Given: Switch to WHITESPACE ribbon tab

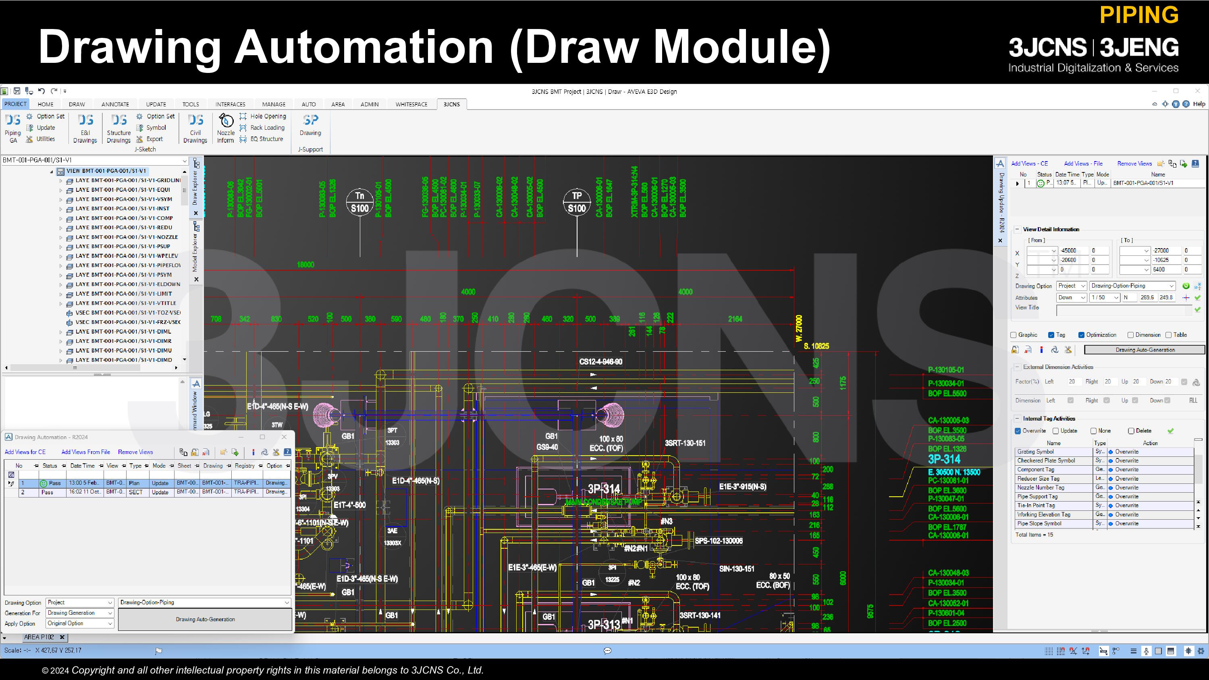Looking at the screenshot, I should click(x=411, y=104).
